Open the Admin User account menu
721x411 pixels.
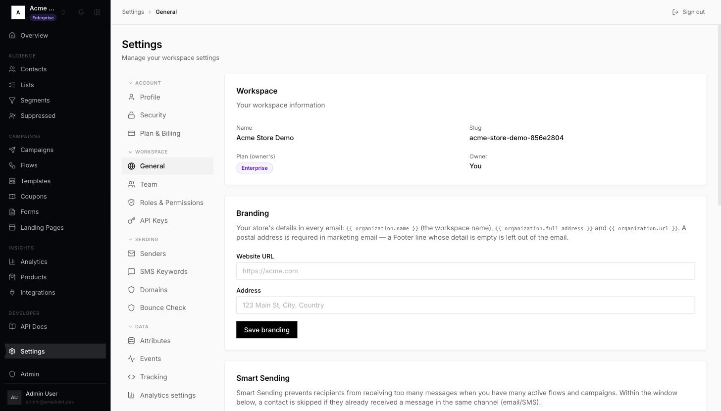55,397
